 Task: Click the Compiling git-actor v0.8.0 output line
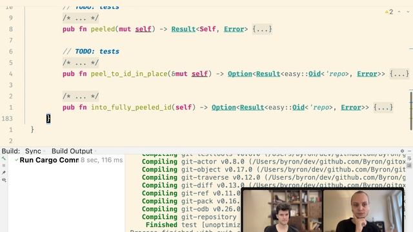274,162
